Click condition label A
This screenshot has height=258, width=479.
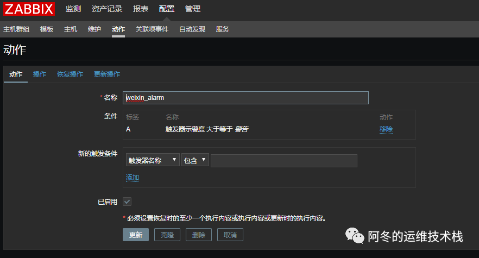(x=128, y=129)
